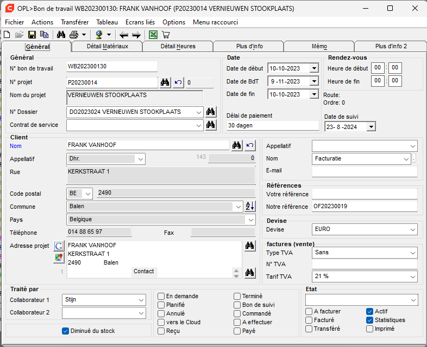This screenshot has width=427, height=347.
Task: Click Heure de début hours field
Action: [x=378, y=68]
